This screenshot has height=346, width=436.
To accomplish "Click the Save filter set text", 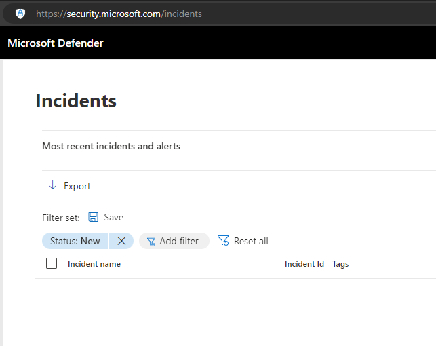I will pyautogui.click(x=113, y=217).
